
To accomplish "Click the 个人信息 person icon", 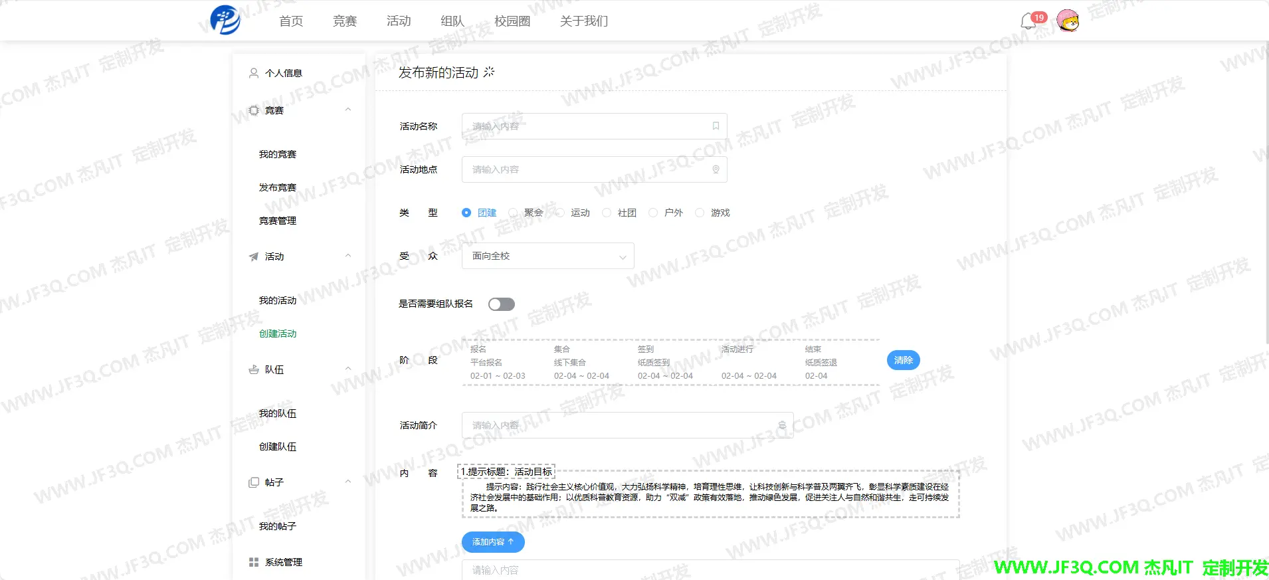I will point(253,73).
